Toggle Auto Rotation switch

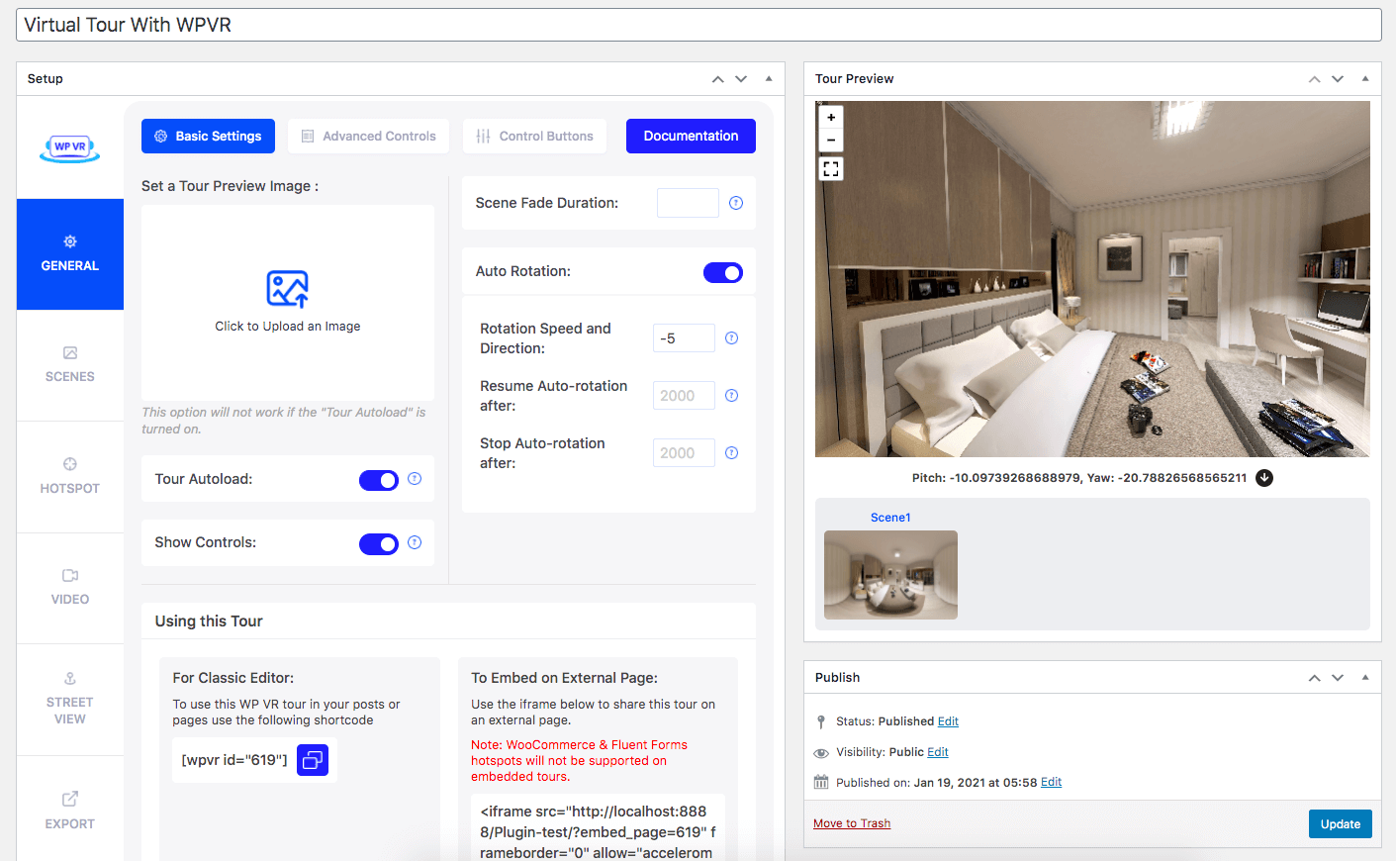(x=723, y=272)
